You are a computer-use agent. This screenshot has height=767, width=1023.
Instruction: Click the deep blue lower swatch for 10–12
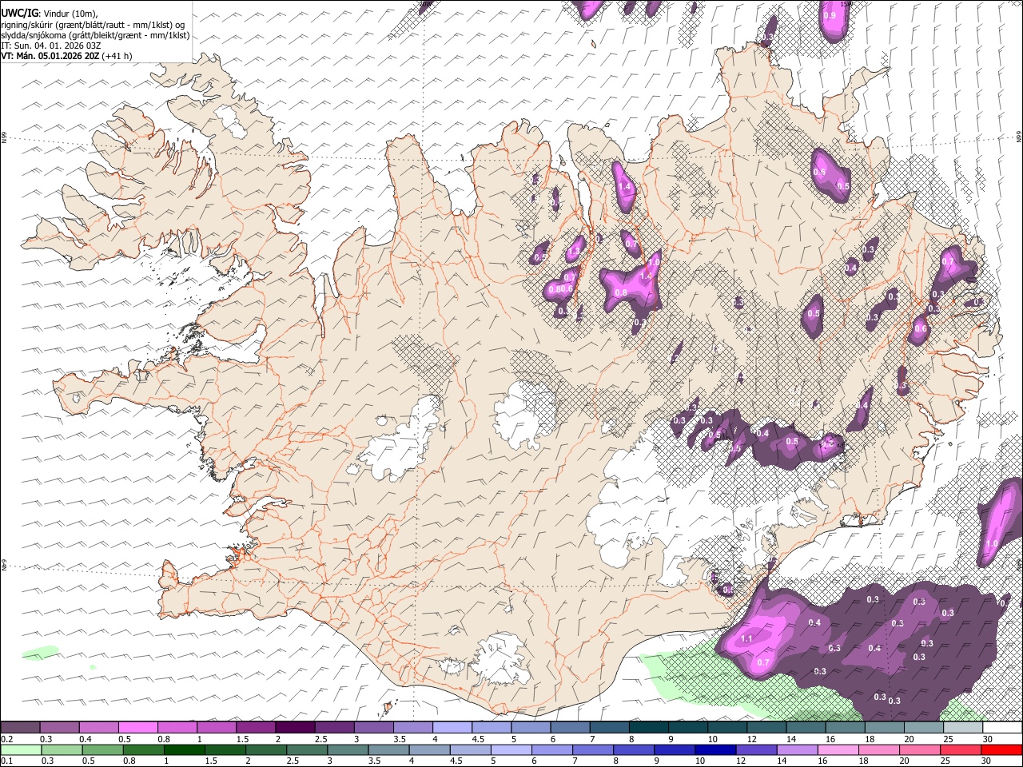click(x=715, y=749)
